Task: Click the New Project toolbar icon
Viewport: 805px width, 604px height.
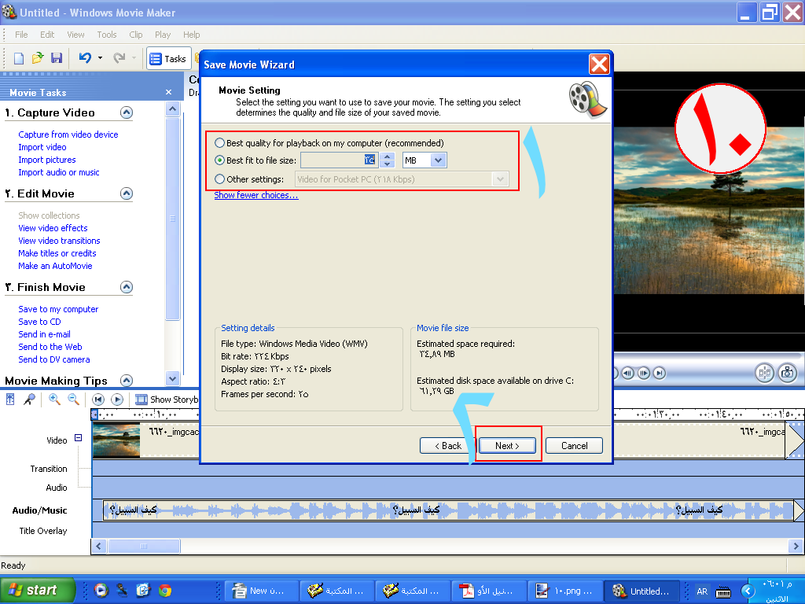Action: [19, 58]
